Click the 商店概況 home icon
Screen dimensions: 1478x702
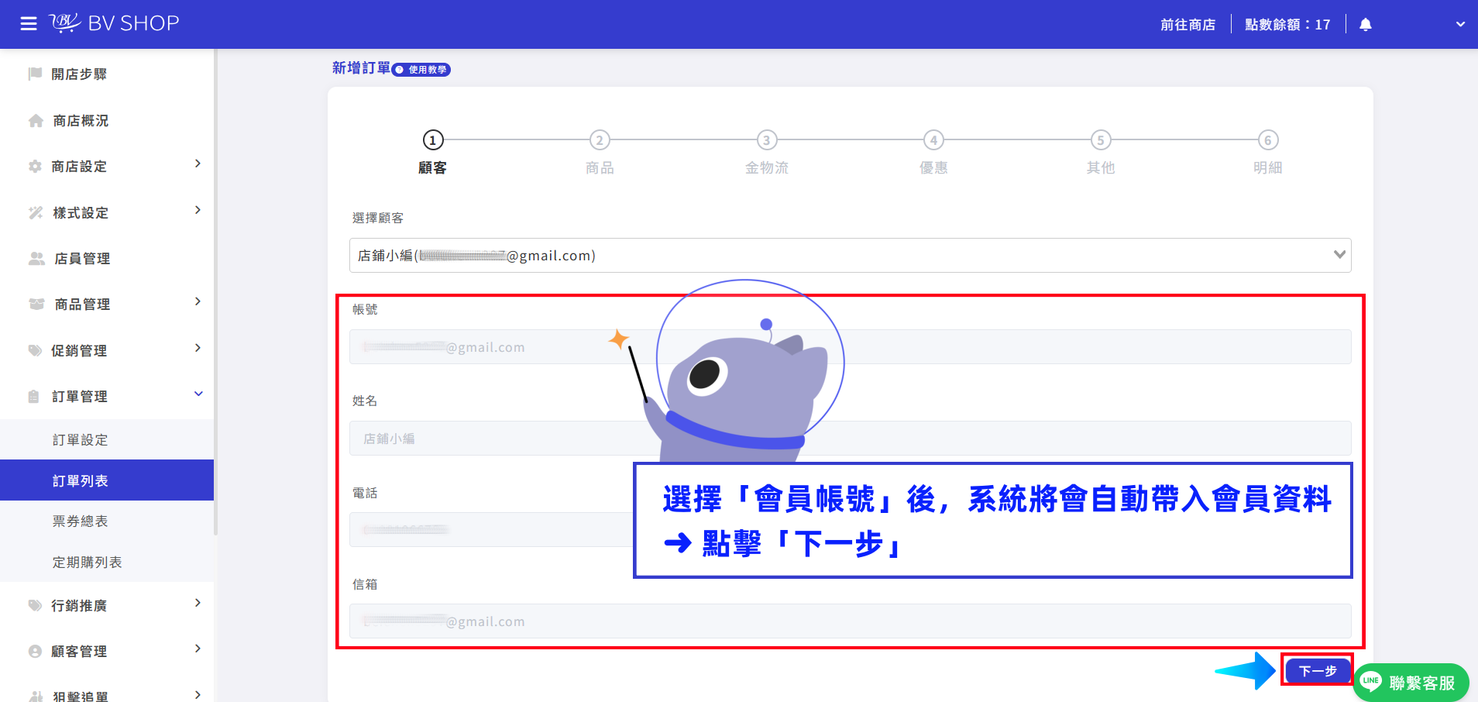point(36,121)
